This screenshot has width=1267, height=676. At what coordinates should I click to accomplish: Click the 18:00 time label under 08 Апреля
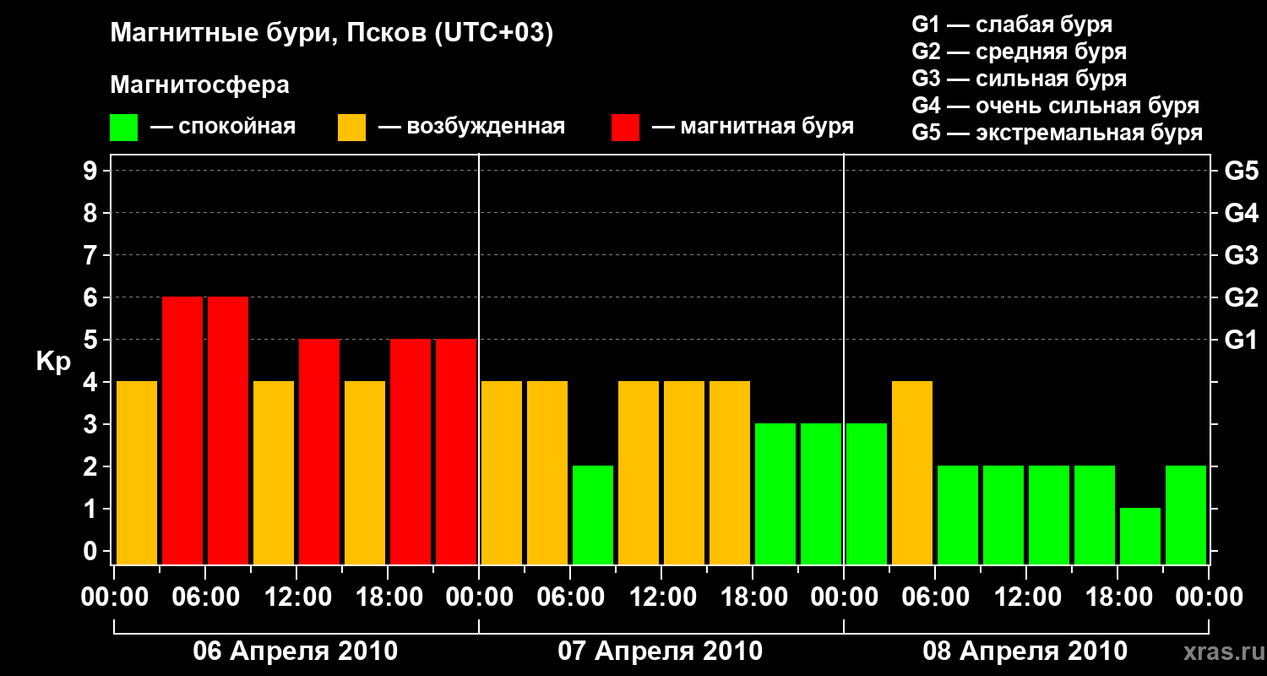[x=1117, y=597]
